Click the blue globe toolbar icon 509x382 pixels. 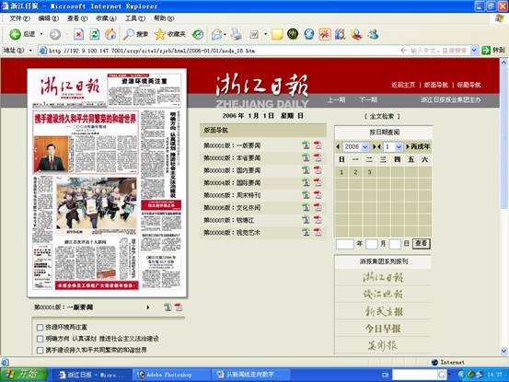pyautogui.click(x=308, y=34)
